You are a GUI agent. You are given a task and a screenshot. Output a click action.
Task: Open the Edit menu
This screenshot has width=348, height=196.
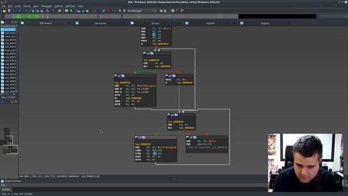[x=10, y=6]
